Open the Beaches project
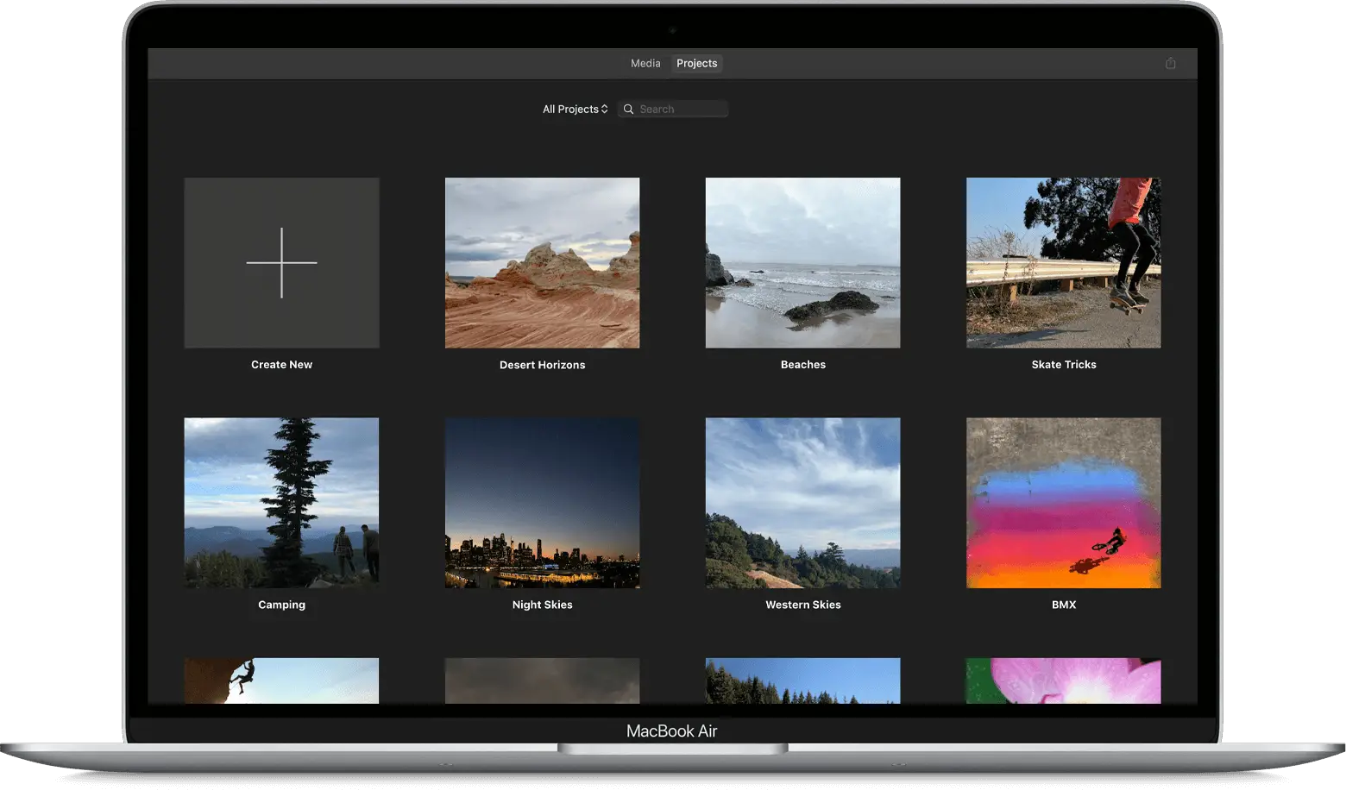This screenshot has height=790, width=1346. click(x=802, y=262)
